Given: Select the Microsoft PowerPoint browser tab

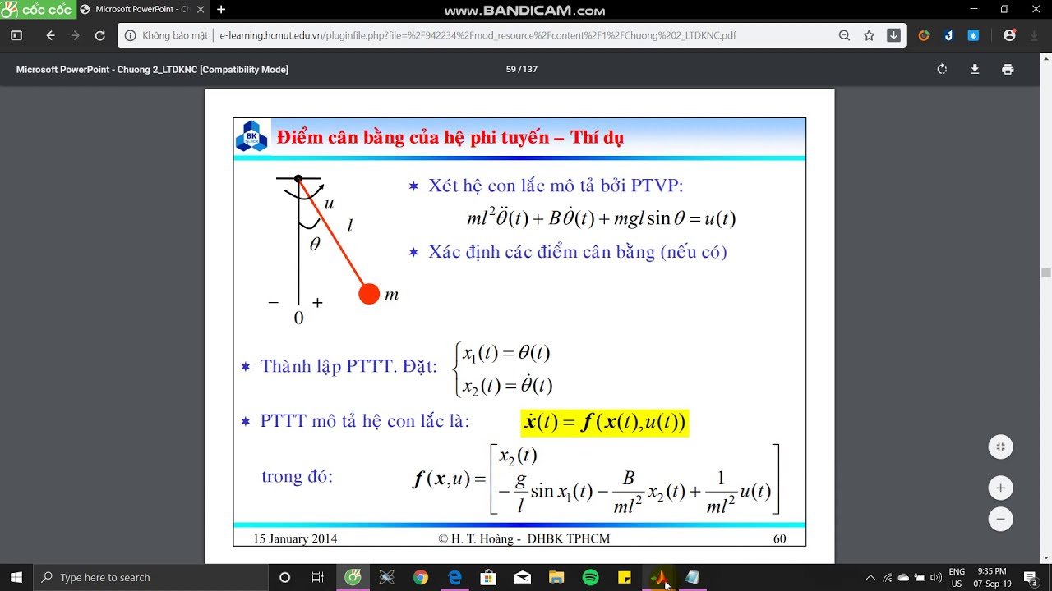Looking at the screenshot, I should [143, 10].
